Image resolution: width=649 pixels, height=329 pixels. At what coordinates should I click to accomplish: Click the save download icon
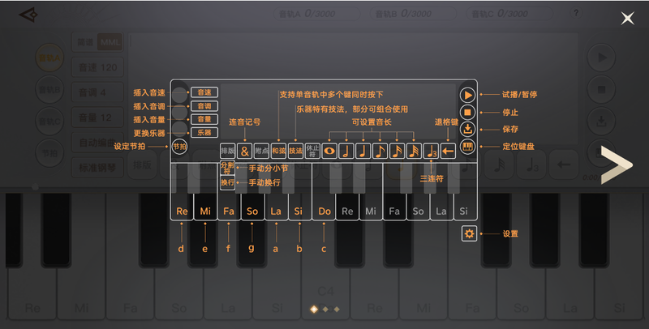(468, 129)
